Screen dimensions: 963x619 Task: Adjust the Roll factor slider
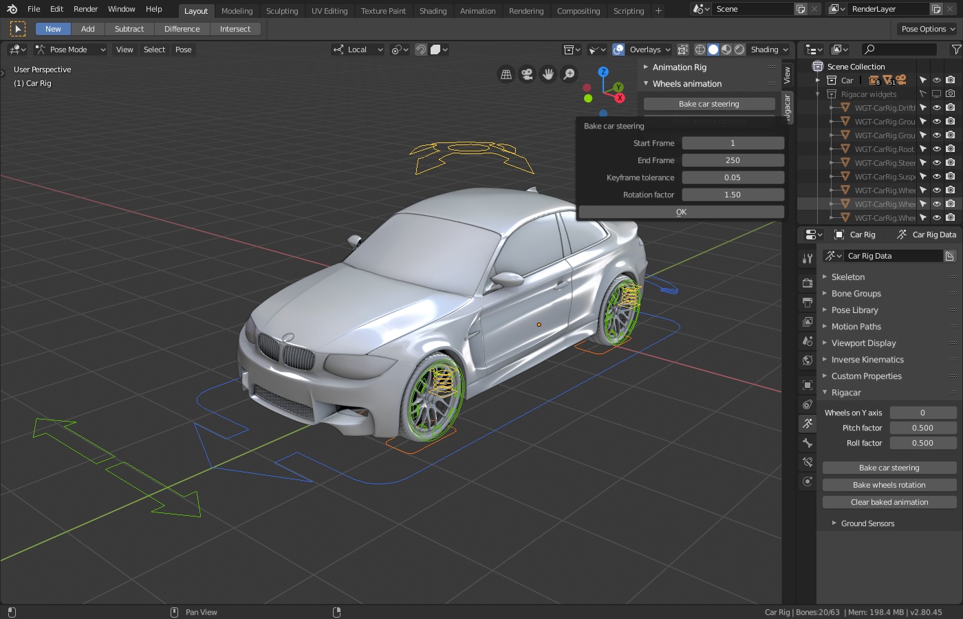click(923, 443)
